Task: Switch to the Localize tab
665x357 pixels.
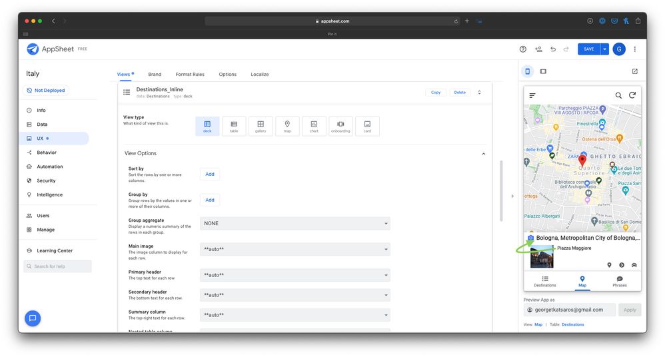Action: [x=260, y=74]
